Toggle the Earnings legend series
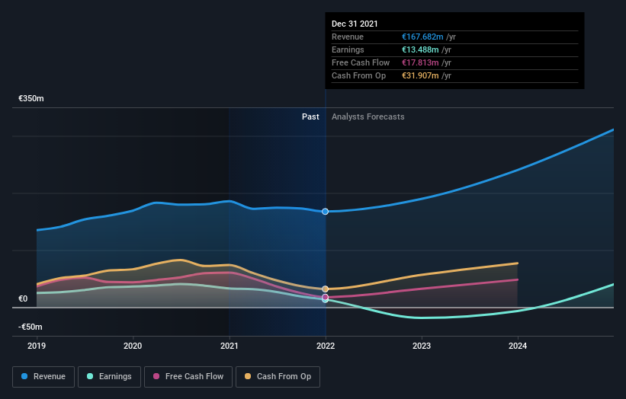 [109, 377]
